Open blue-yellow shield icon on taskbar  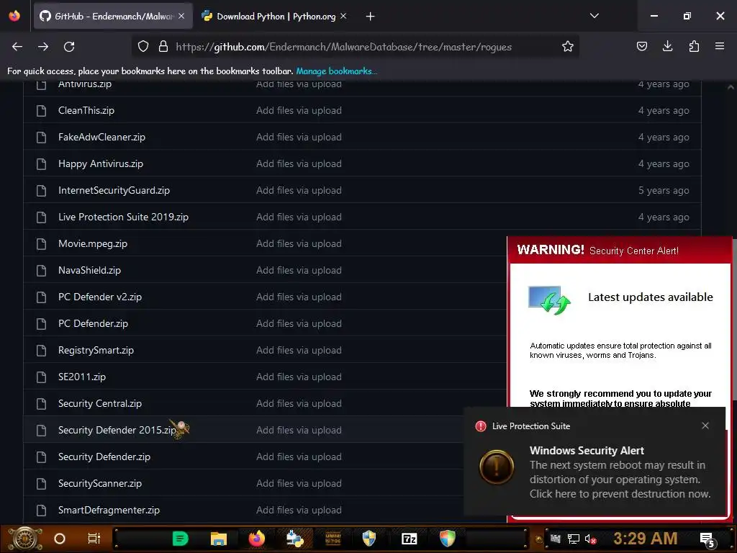(x=369, y=539)
